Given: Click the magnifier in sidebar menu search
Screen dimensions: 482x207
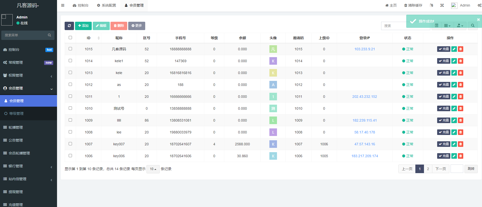Looking at the screenshot, I should point(49,35).
